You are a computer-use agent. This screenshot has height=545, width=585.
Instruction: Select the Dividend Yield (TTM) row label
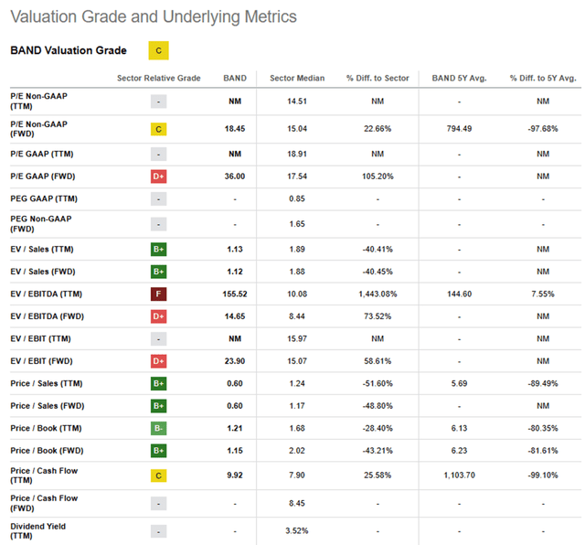tap(38, 530)
